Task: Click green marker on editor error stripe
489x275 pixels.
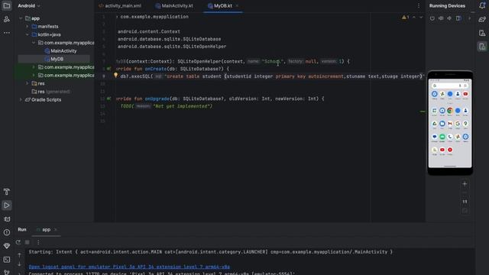Action: coord(423,112)
